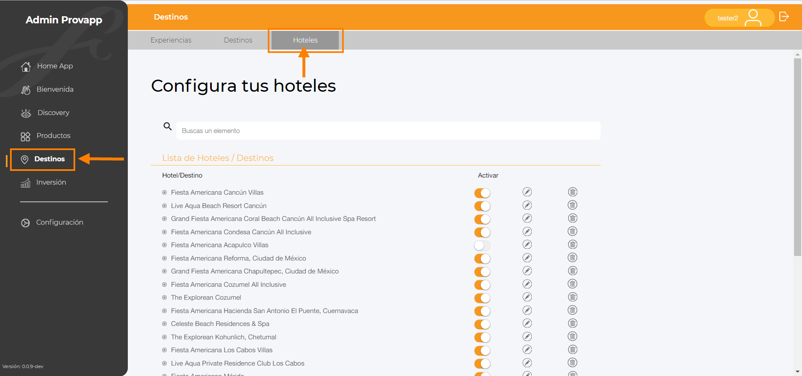The height and width of the screenshot is (376, 802).
Task: Delete Celeste Beach Residences & Spa
Action: pyautogui.click(x=573, y=323)
